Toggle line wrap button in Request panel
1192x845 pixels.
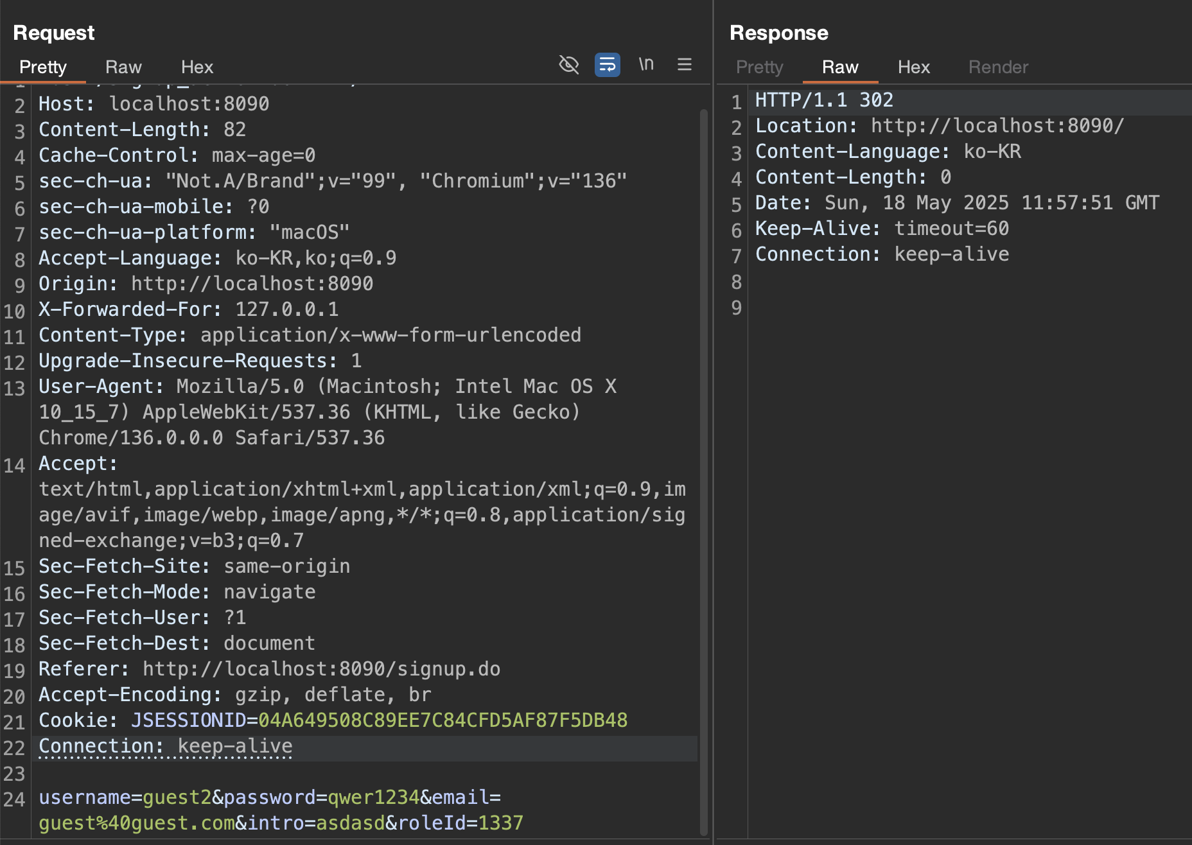607,65
